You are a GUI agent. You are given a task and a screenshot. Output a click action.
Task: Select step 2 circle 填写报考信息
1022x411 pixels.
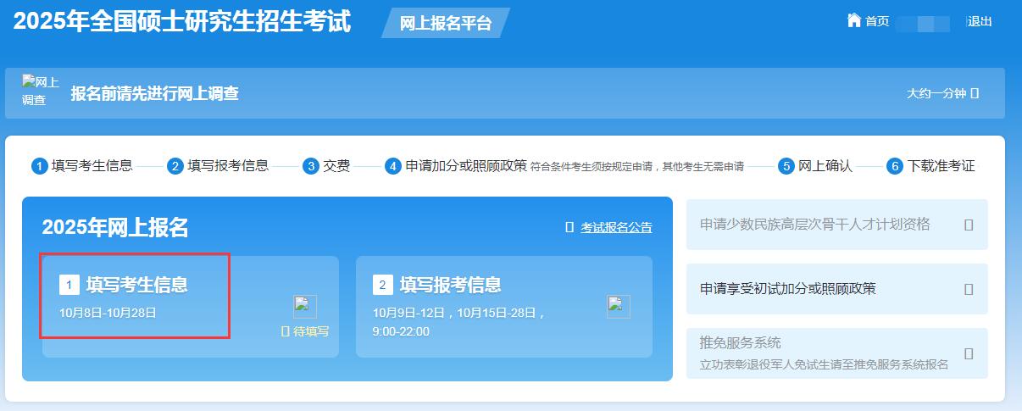coord(175,166)
